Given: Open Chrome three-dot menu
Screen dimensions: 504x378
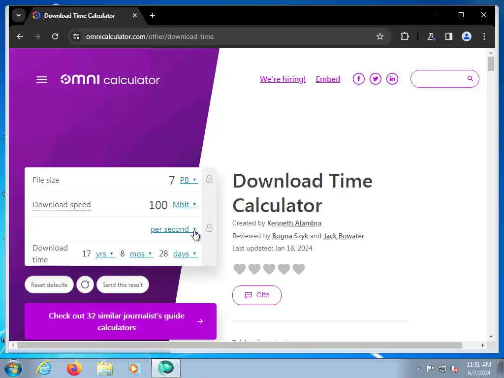Looking at the screenshot, I should (x=484, y=36).
